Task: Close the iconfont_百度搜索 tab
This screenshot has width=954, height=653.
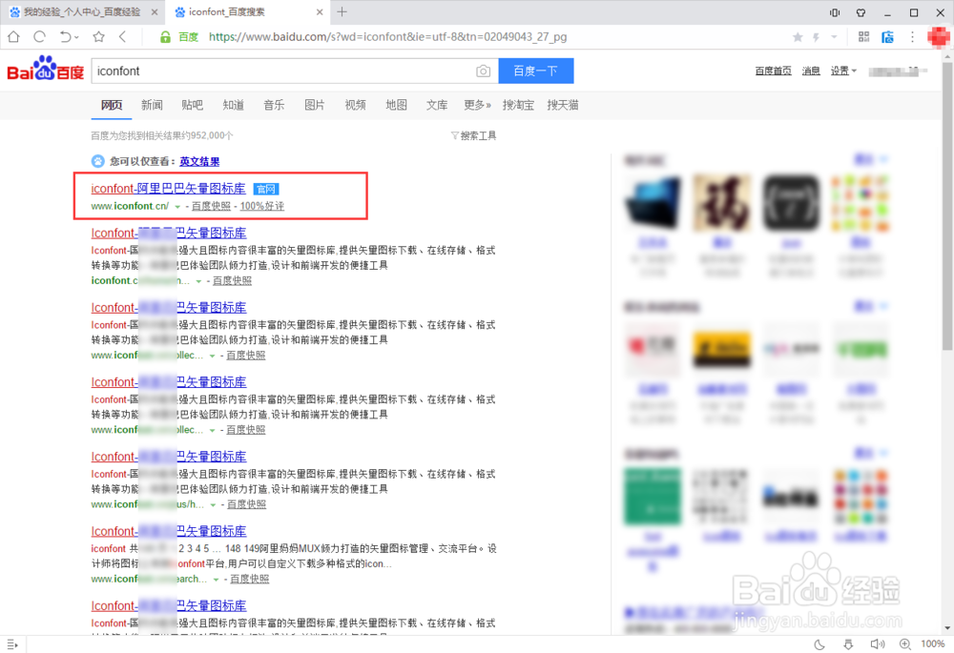Action: tap(320, 12)
